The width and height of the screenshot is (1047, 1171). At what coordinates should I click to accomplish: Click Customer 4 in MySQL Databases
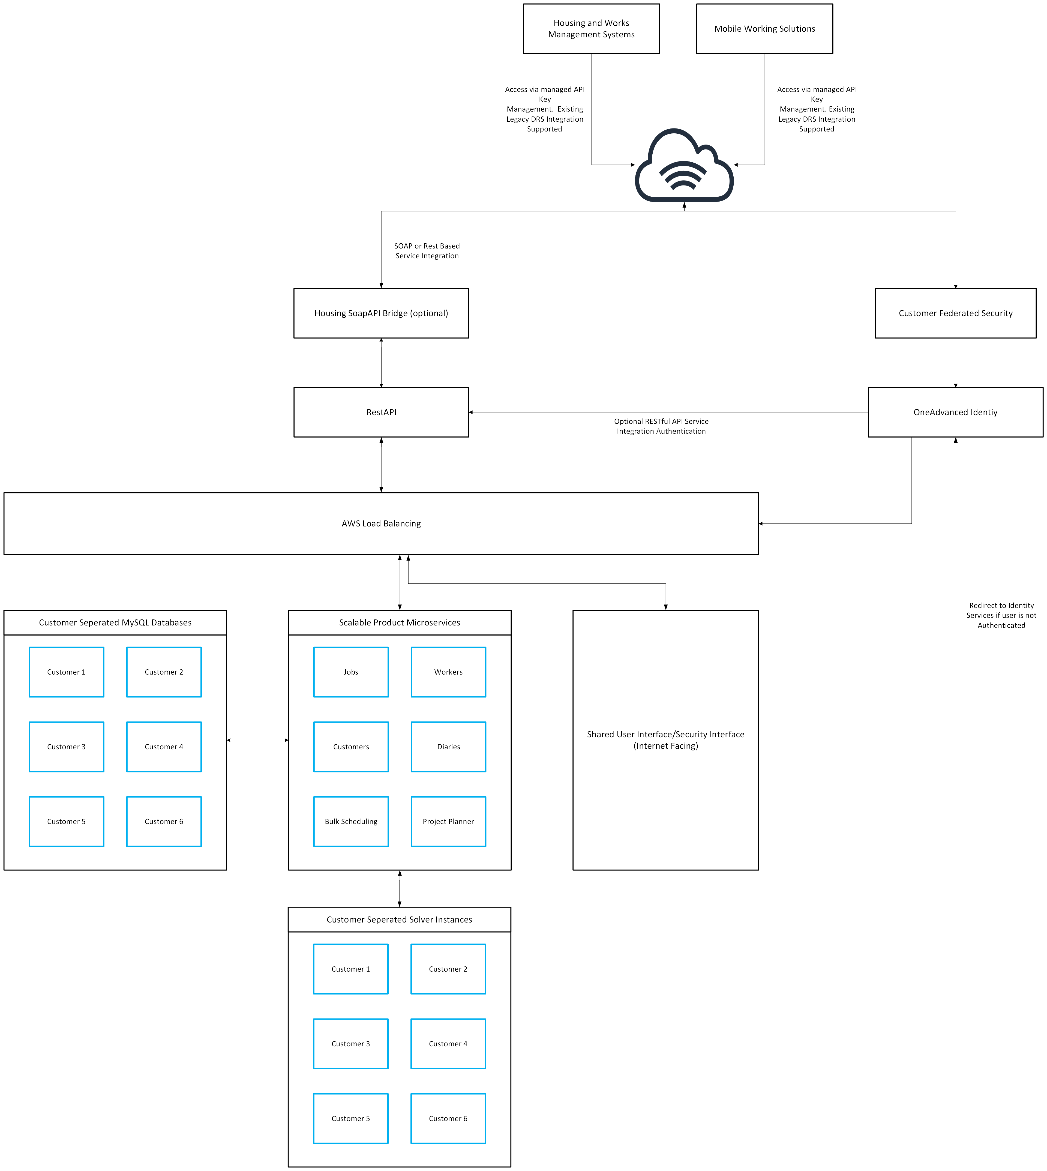tap(164, 746)
